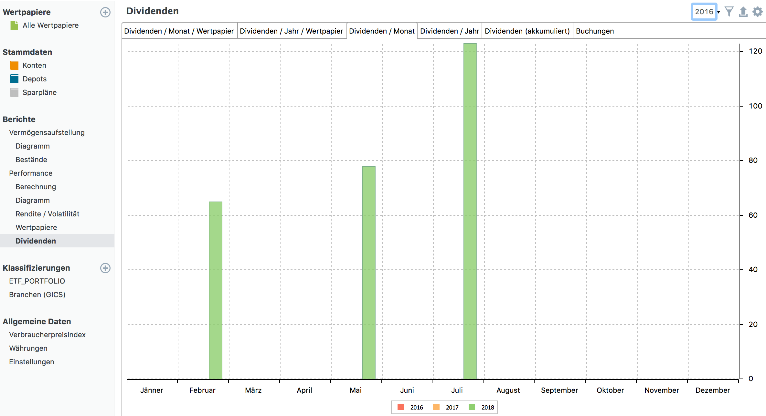Click the Allgemeine Daten section heading
This screenshot has height=416, width=766.
pyautogui.click(x=37, y=321)
